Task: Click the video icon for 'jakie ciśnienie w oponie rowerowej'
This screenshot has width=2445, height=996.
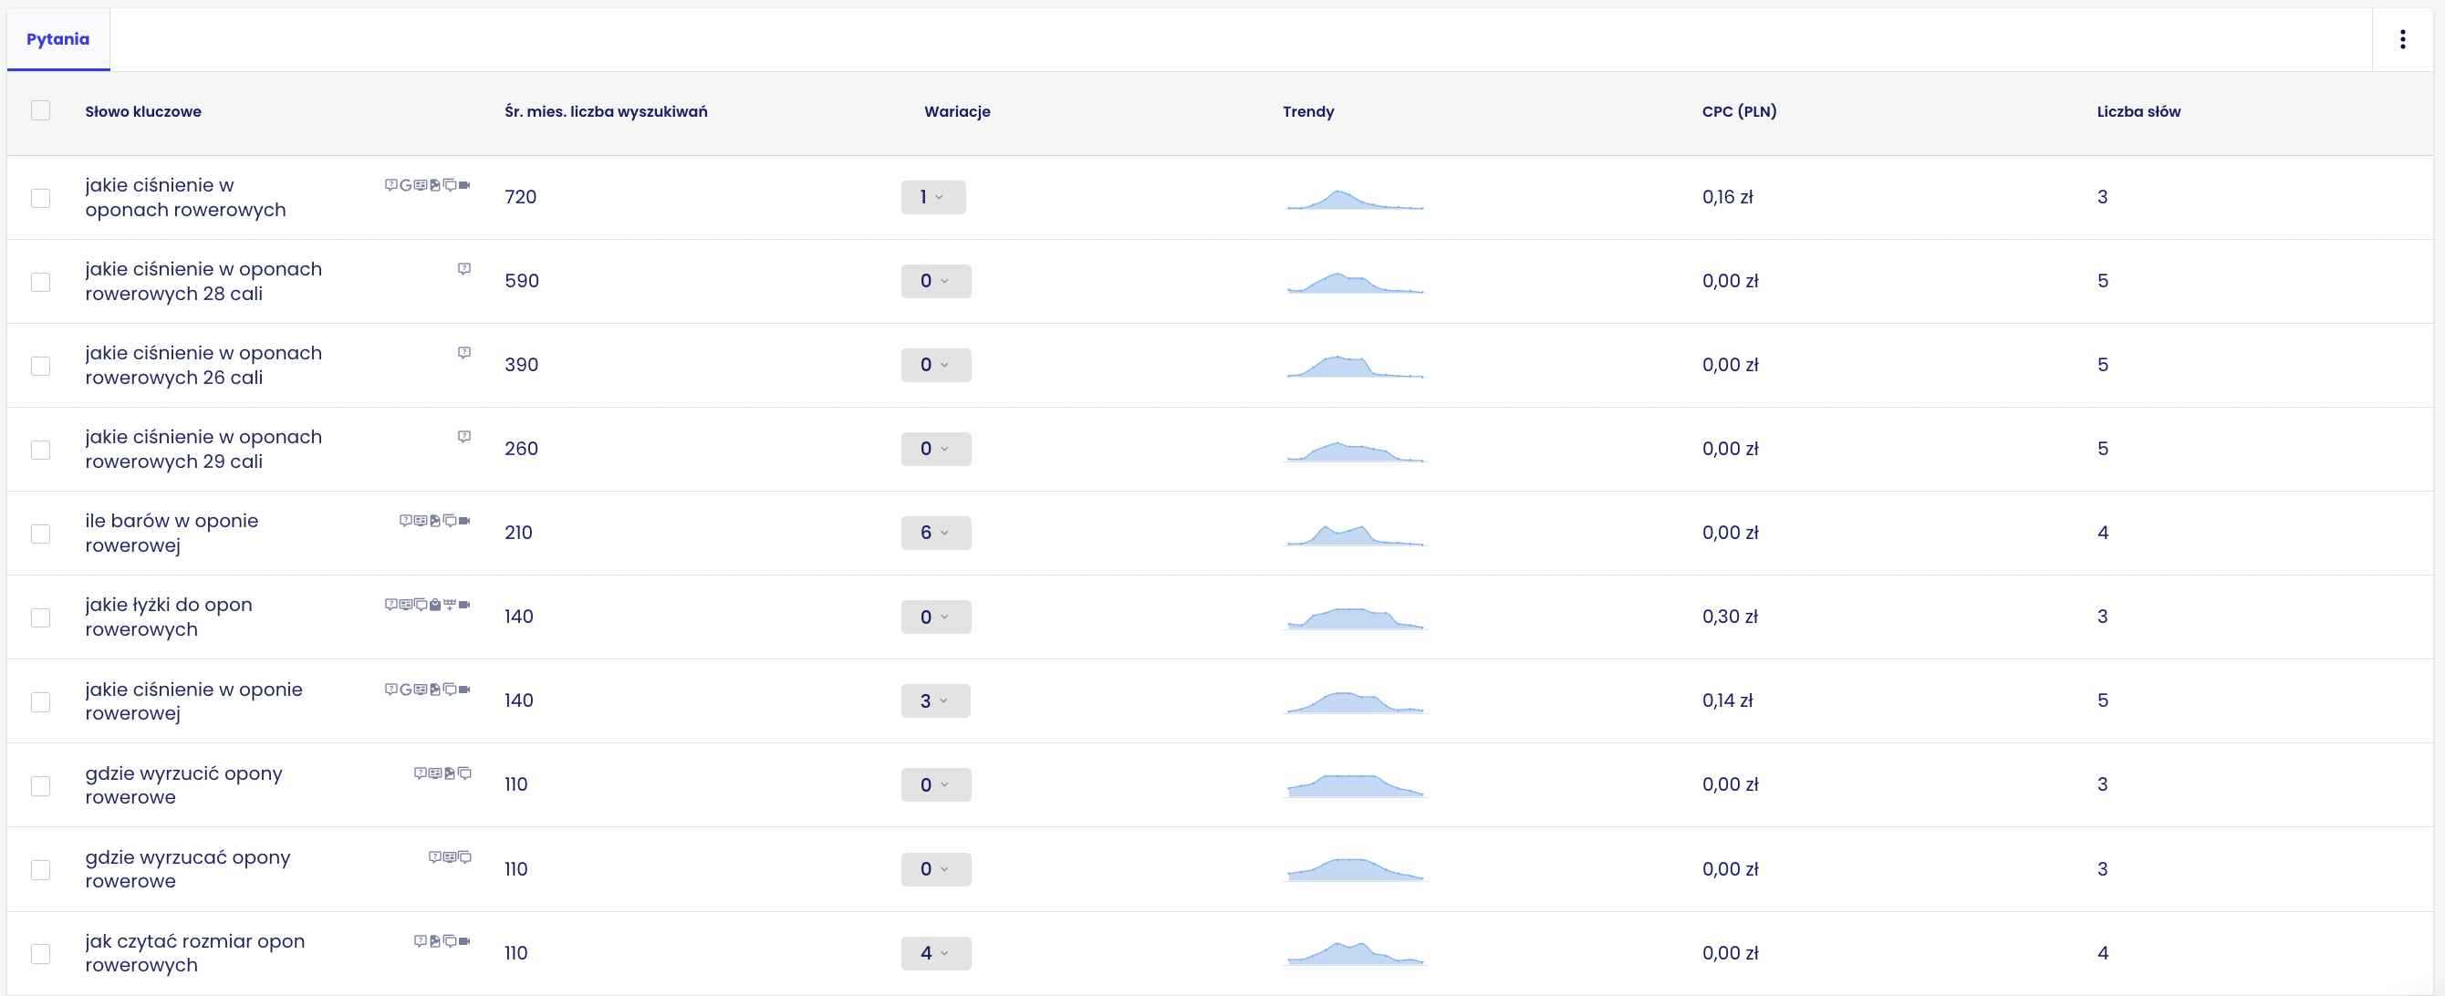Action: point(464,690)
